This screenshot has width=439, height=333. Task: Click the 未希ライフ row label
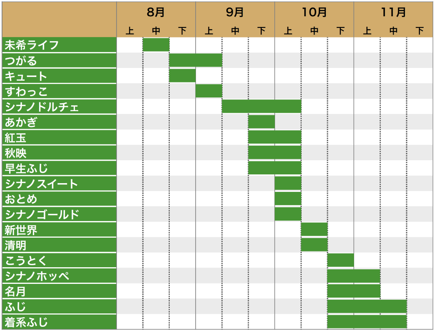click(x=32, y=45)
